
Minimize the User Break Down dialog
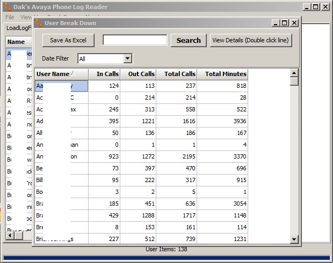click(276, 23)
